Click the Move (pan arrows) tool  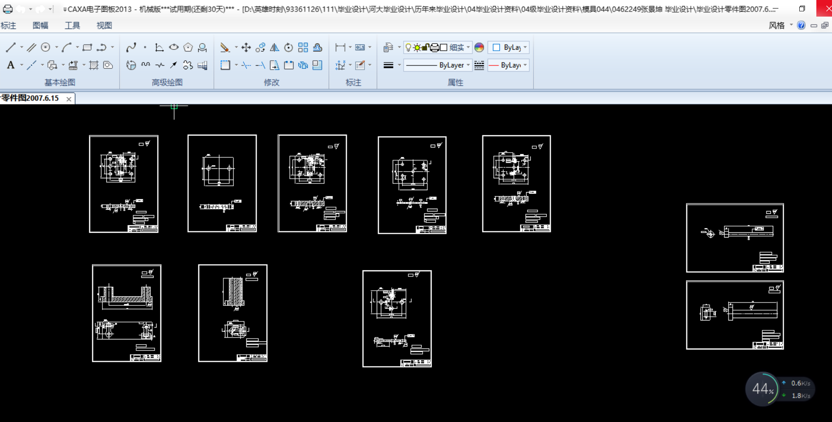coord(246,47)
